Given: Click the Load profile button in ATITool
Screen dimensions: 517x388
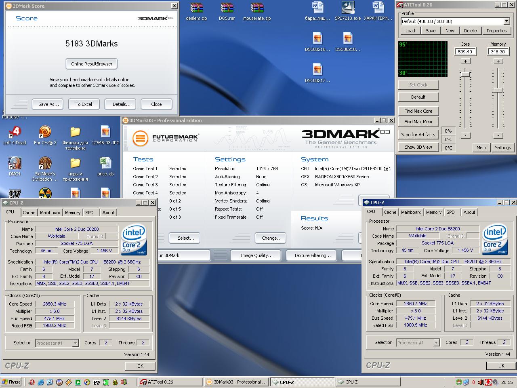Looking at the screenshot, I should pos(410,31).
